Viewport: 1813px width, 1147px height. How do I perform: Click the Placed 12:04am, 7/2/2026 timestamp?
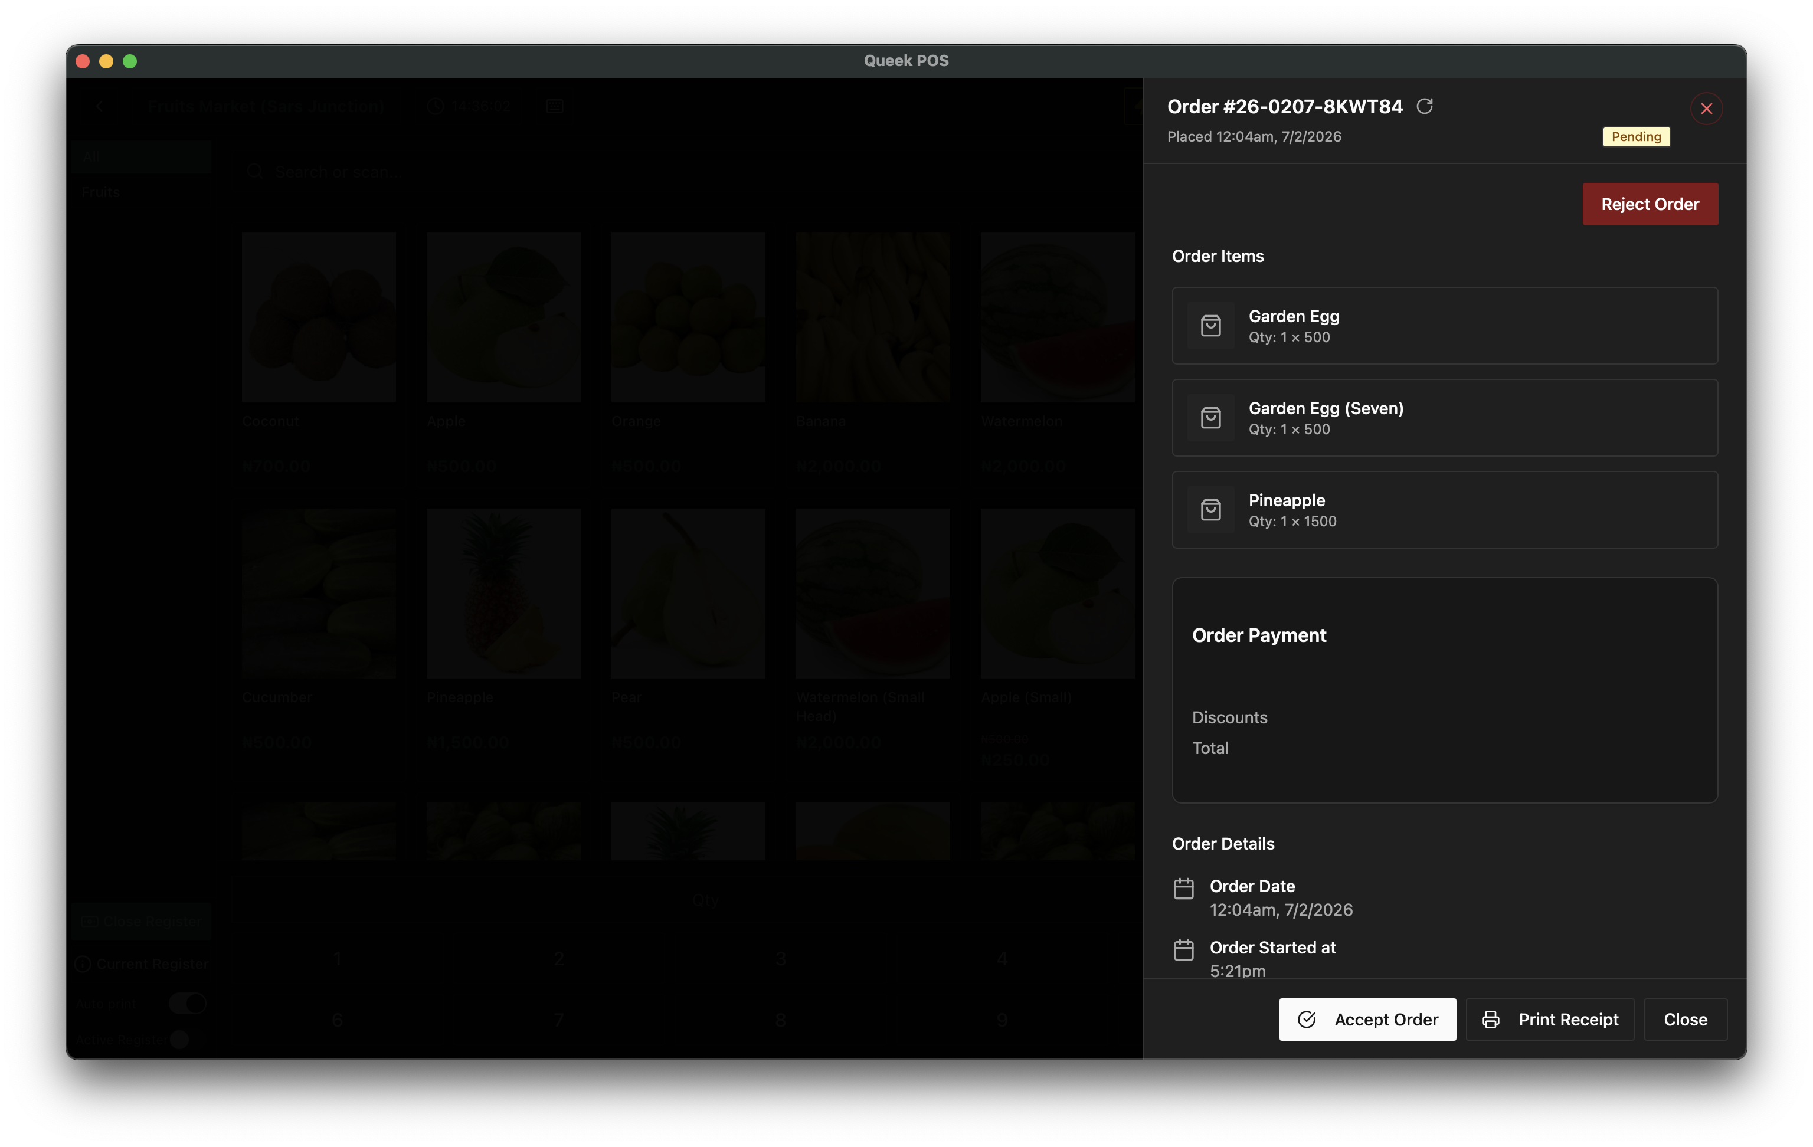click(1254, 136)
